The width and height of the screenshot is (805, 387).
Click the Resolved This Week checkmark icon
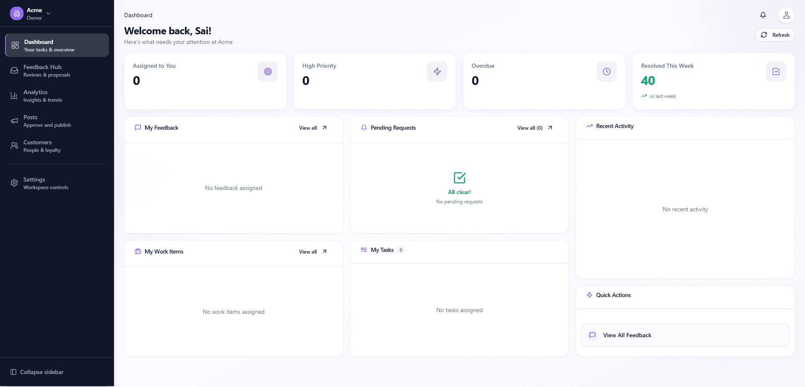(x=776, y=72)
